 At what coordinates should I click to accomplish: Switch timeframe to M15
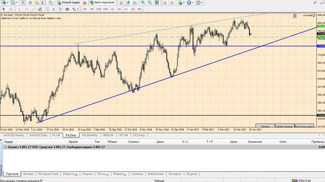point(99,9)
